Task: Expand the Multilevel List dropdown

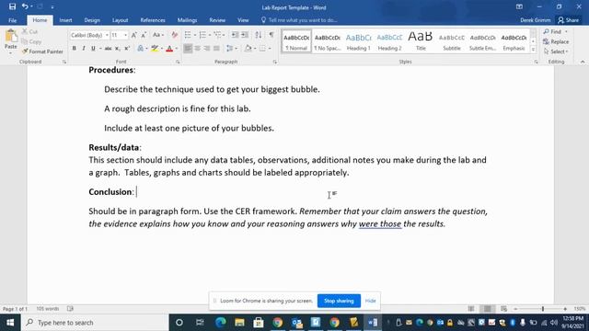Action: 224,35
